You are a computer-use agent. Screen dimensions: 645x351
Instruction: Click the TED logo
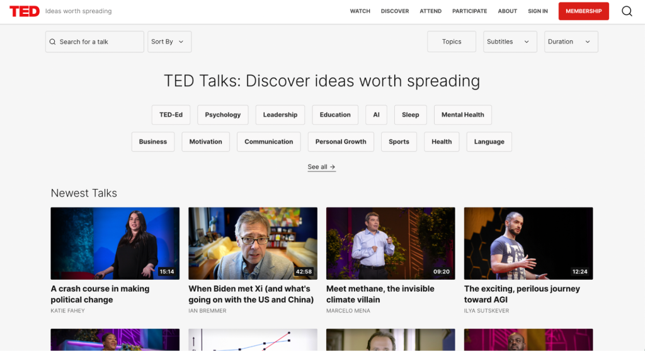25,11
